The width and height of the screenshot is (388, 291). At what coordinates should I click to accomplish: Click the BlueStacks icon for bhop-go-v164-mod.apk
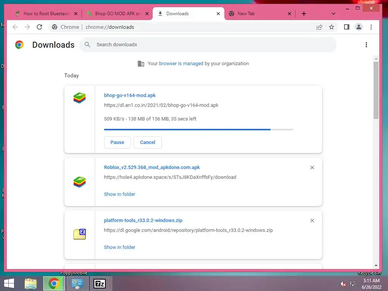[80, 98]
